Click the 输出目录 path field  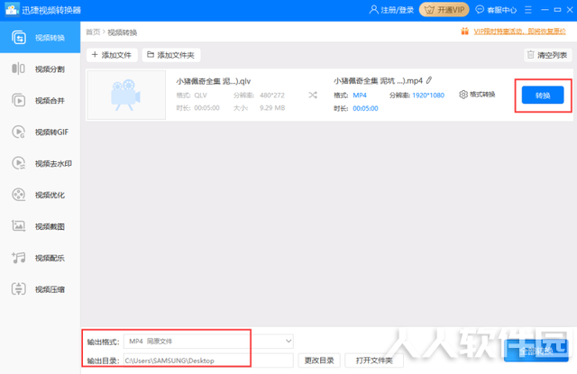click(x=208, y=360)
